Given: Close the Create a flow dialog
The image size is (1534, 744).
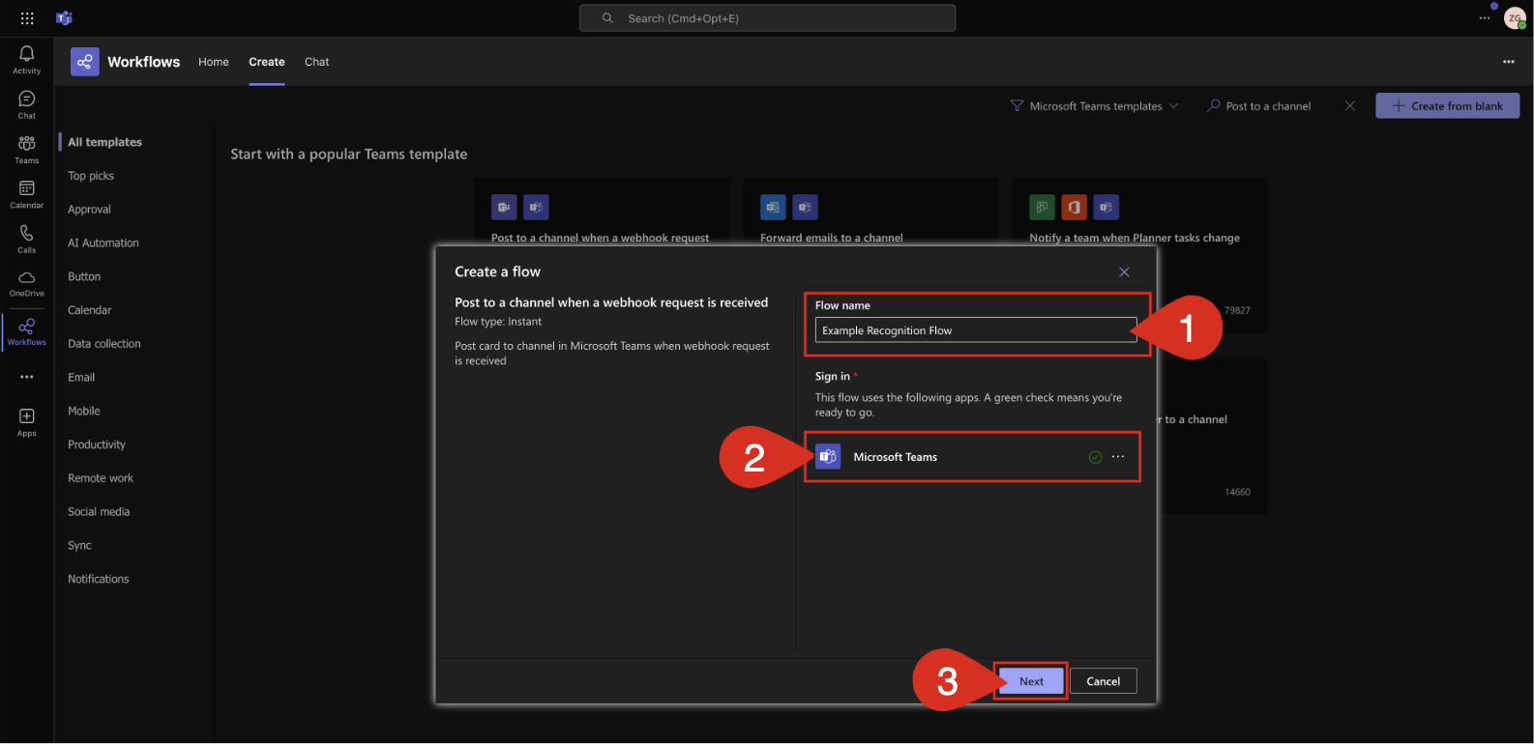Looking at the screenshot, I should [x=1124, y=272].
